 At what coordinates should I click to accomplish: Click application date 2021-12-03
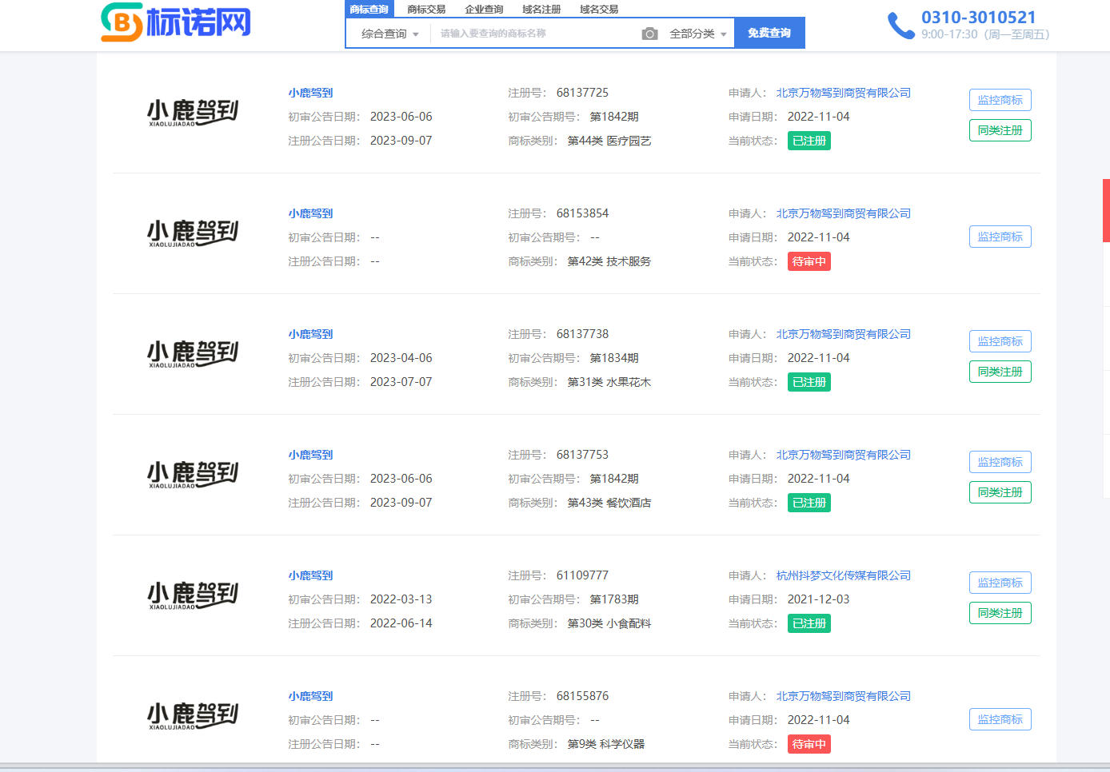(x=818, y=599)
